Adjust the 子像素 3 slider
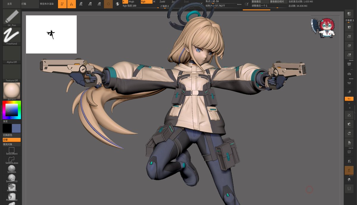357x205 pixels. [x=349, y=21]
